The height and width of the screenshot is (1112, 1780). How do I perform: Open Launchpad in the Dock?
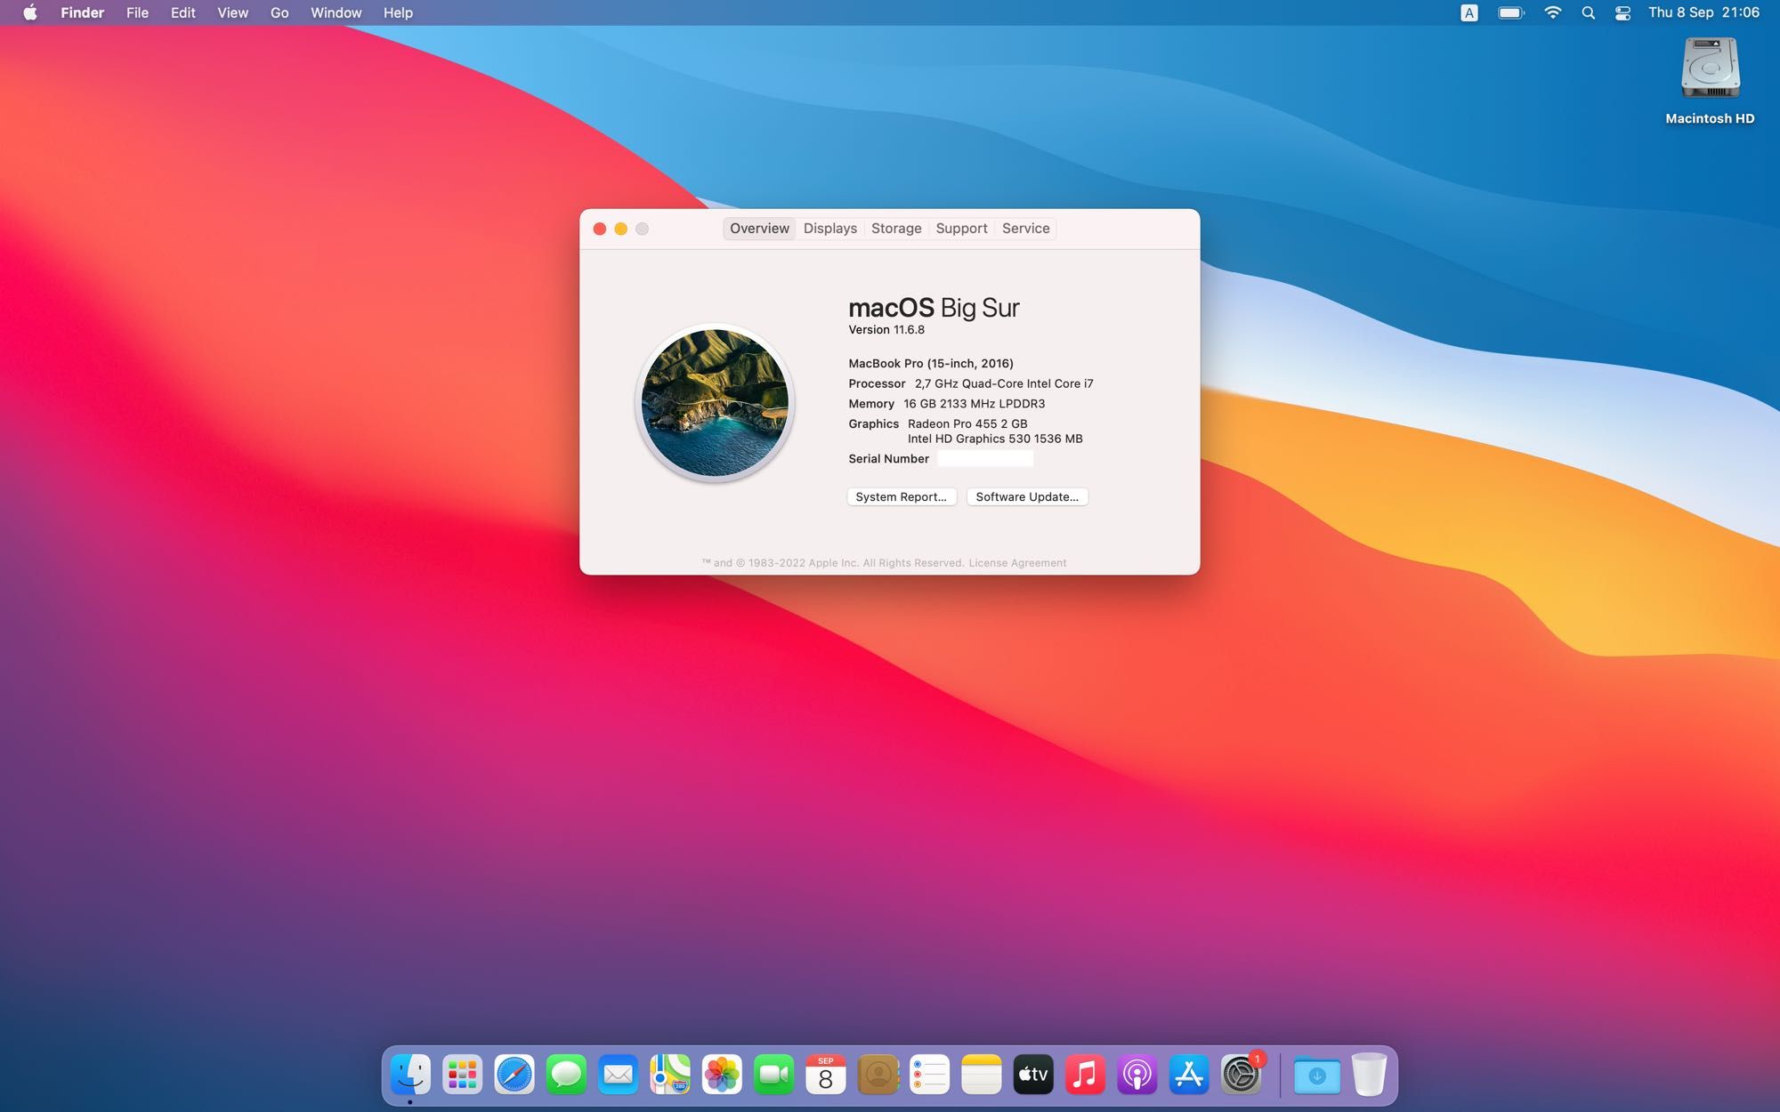462,1075
